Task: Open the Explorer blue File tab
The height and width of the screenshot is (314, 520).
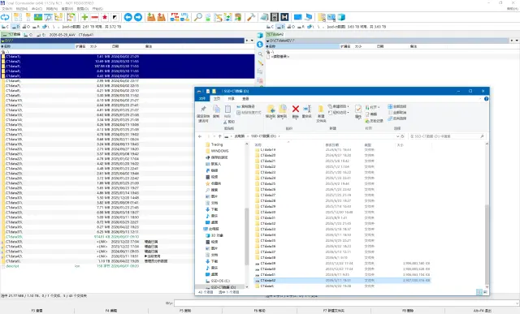Action: [202, 99]
